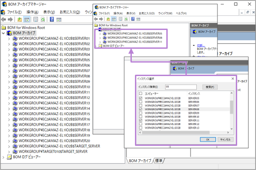Click the BOM アーカイブ globe icon in the second window right pane
Viewport: 256px width, 170px height.
coord(195,32)
